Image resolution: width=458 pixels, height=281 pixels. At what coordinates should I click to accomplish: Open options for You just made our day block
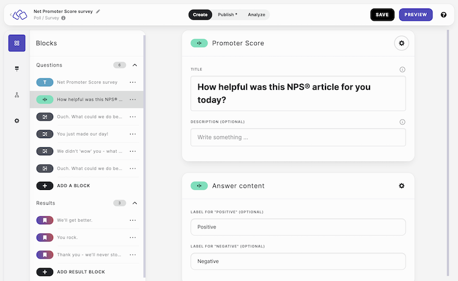133,134
